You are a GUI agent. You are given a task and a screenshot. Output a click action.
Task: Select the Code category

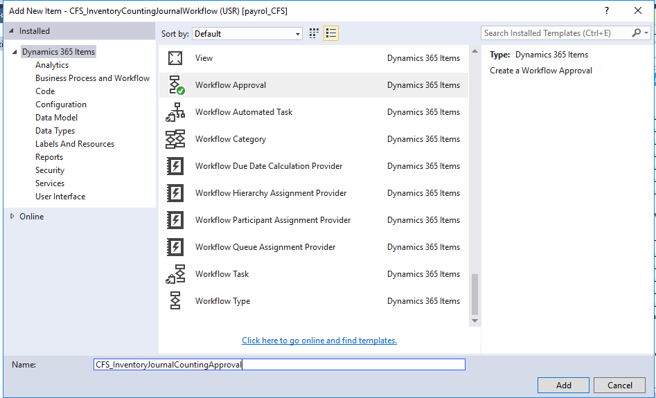45,91
